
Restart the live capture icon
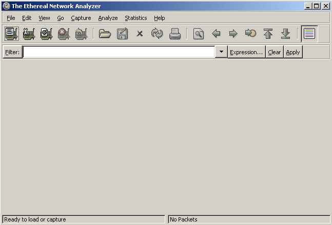[x=81, y=34]
